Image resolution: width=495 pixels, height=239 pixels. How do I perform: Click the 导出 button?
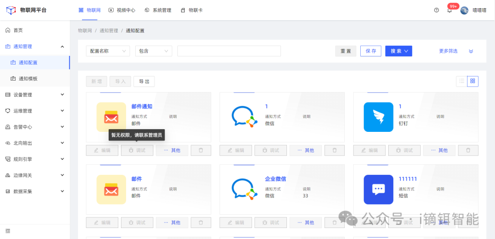(144, 81)
